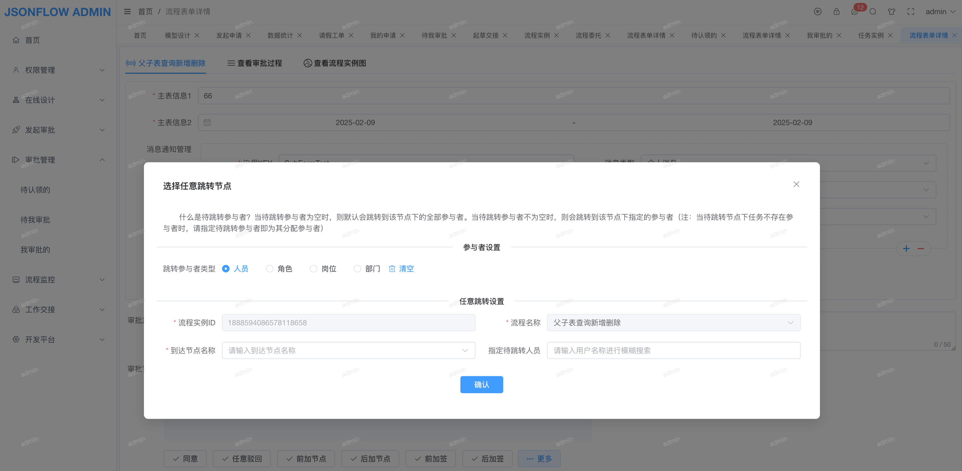Toggle the fullscreen icon in header

click(x=911, y=11)
